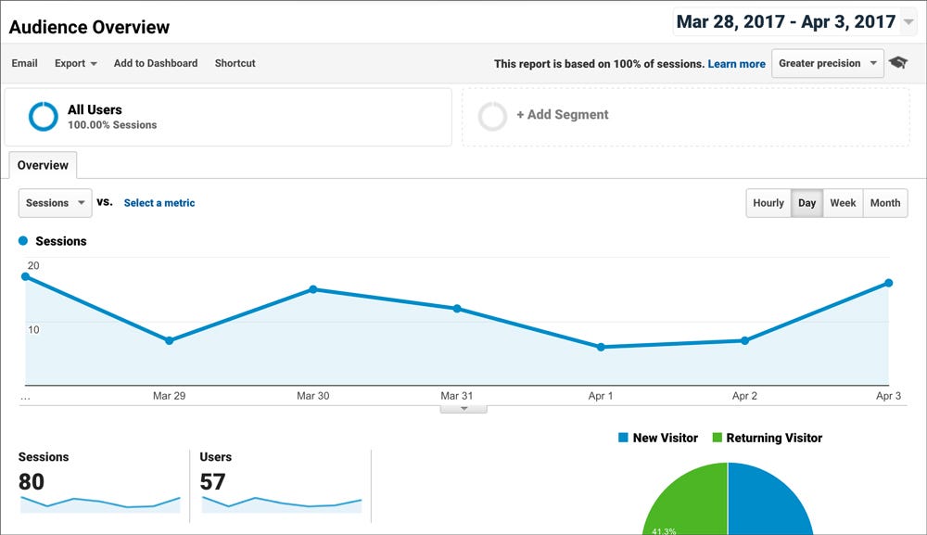Click the date range Mar 28 - Apr 3 text
This screenshot has width=927, height=535.
click(x=786, y=22)
